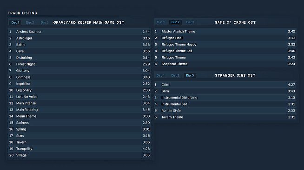
Task: Click track 18 'Tavern'
Action: pyautogui.click(x=79, y=142)
